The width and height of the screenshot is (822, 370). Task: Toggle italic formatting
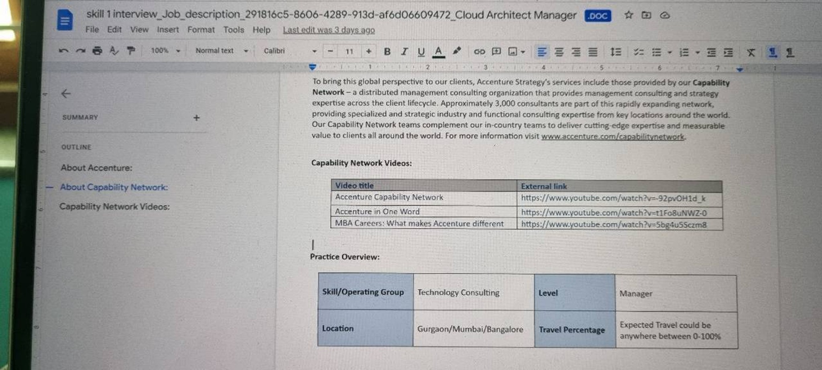[x=404, y=51]
